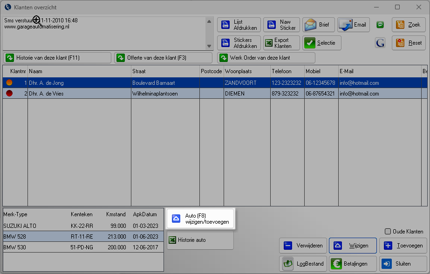The image size is (430, 274).
Task: Open Historie van deze klant (F11)
Action: pyautogui.click(x=57, y=58)
